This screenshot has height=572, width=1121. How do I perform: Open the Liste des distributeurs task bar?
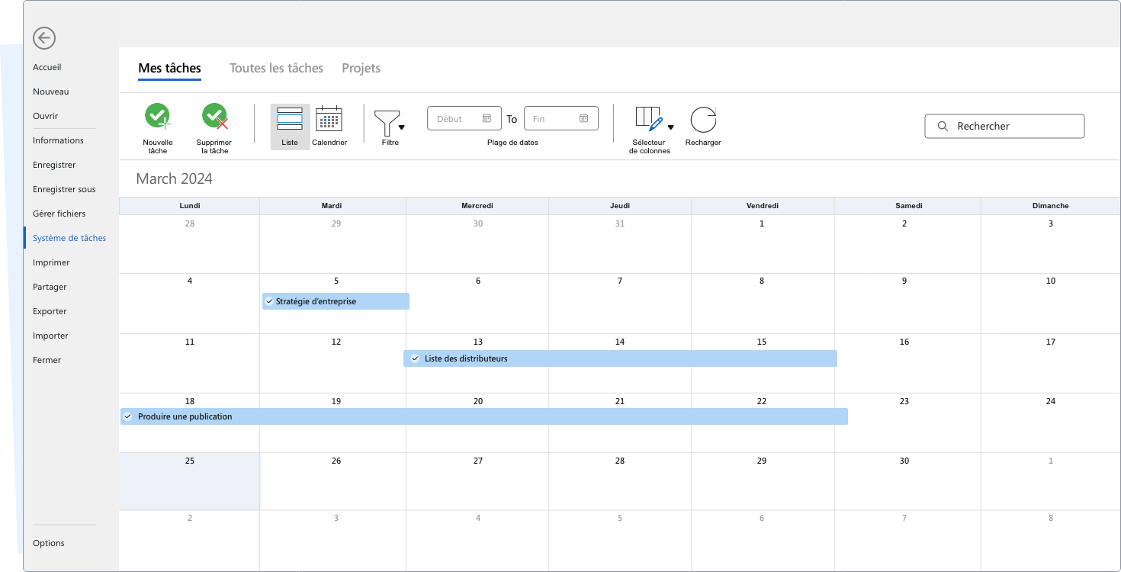pyautogui.click(x=620, y=358)
